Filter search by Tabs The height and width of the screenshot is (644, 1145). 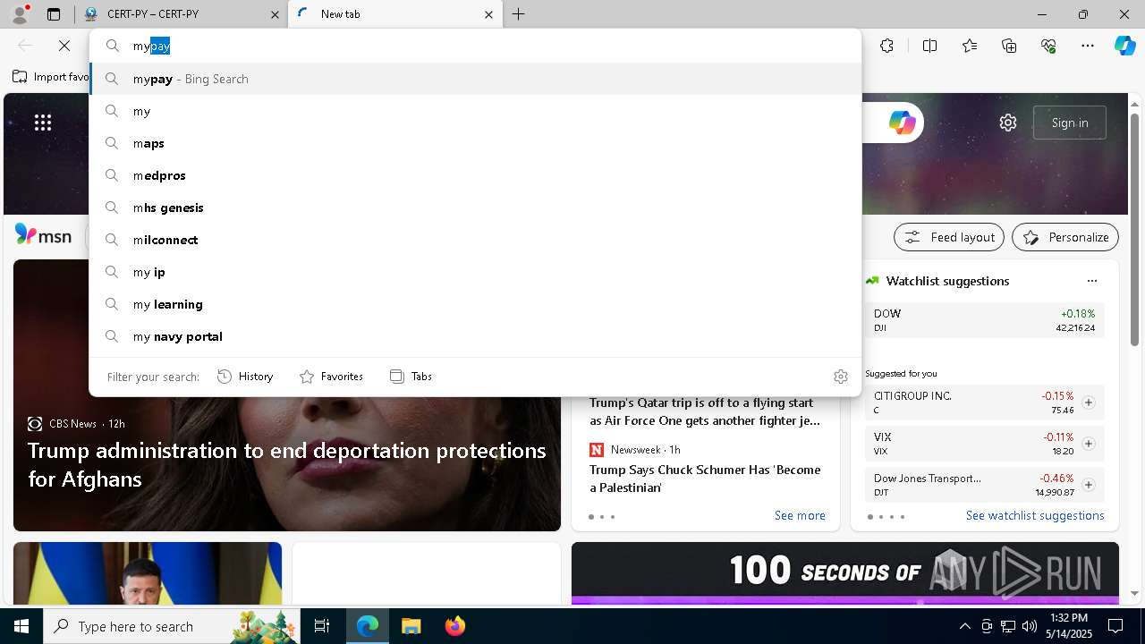pos(411,377)
